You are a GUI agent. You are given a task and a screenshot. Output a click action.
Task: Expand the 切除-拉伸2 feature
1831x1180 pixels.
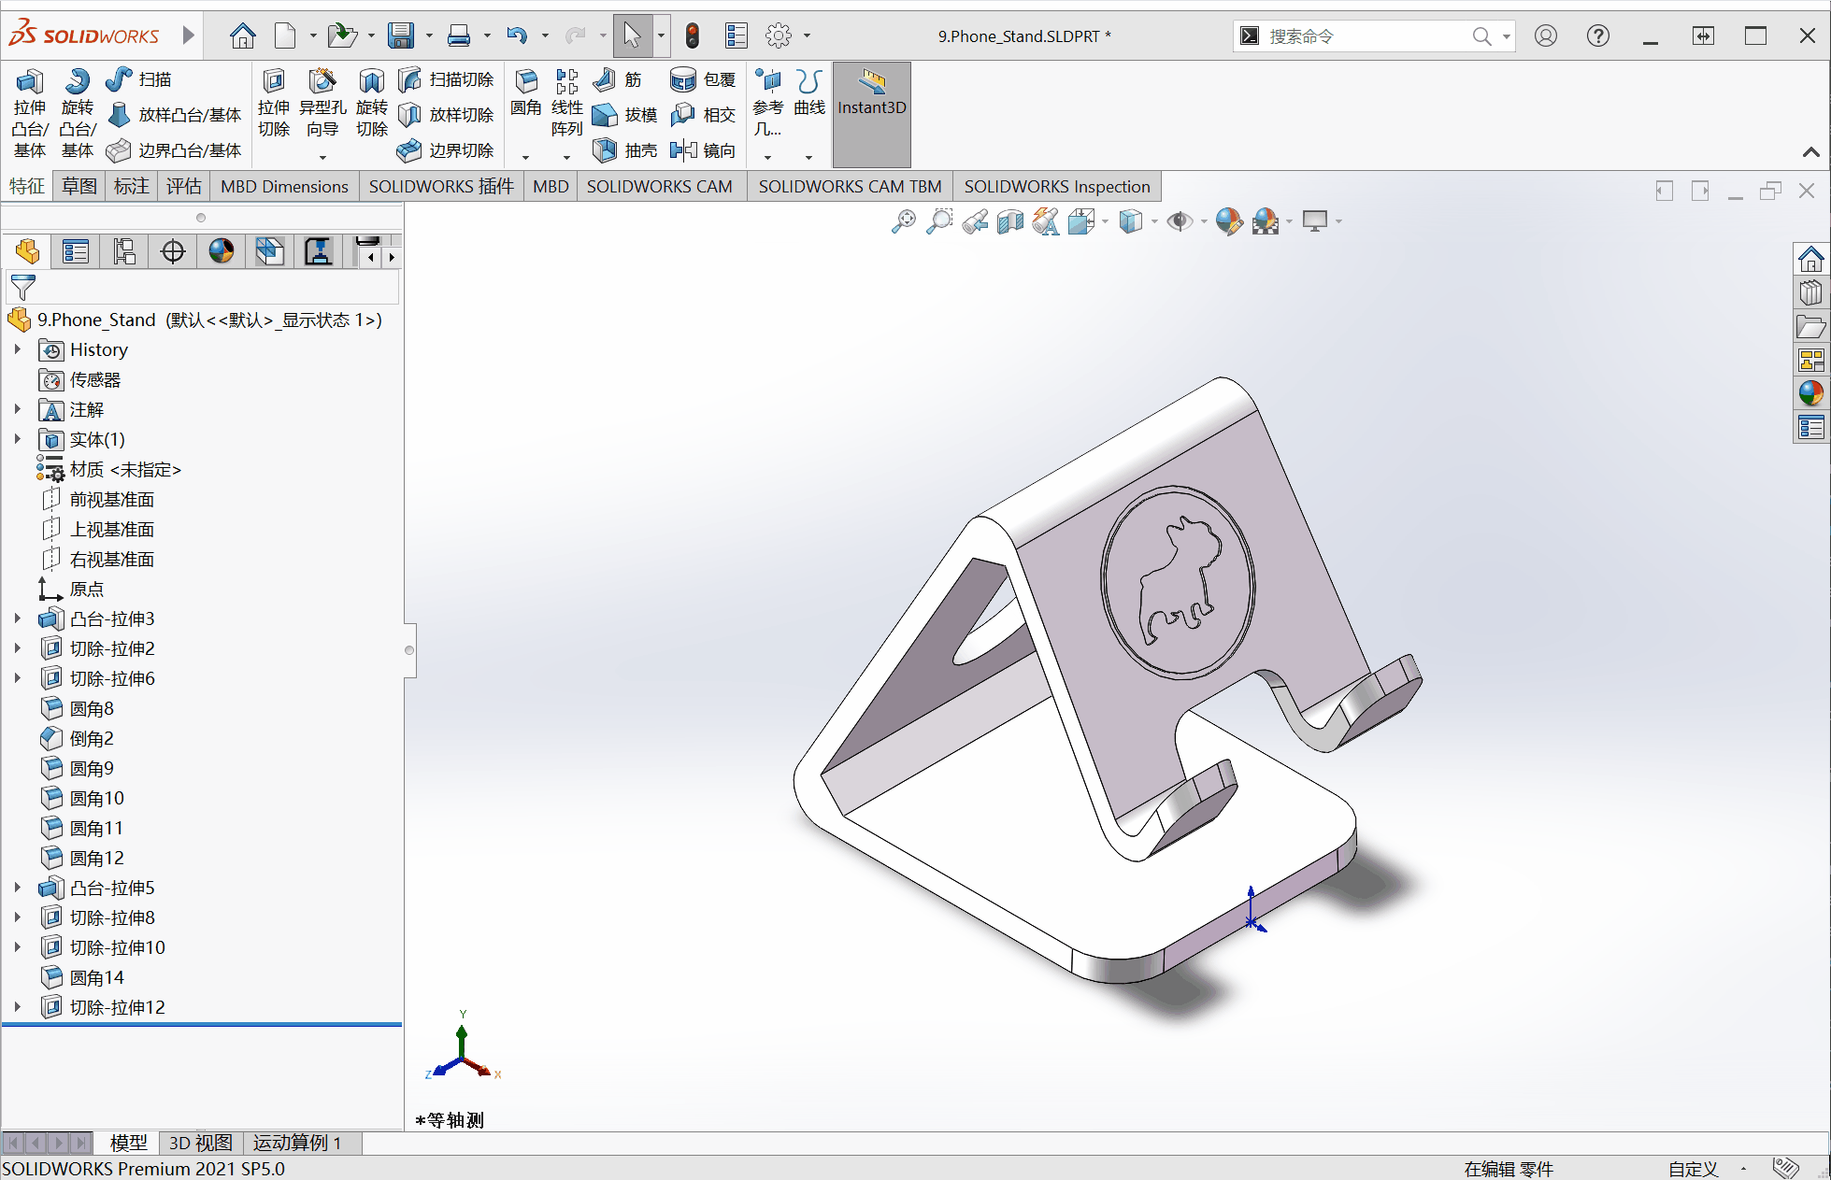17,648
